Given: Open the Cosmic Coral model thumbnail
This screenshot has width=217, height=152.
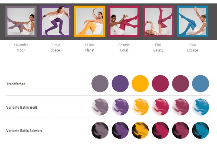Looking at the screenshot, I should coord(124,21).
